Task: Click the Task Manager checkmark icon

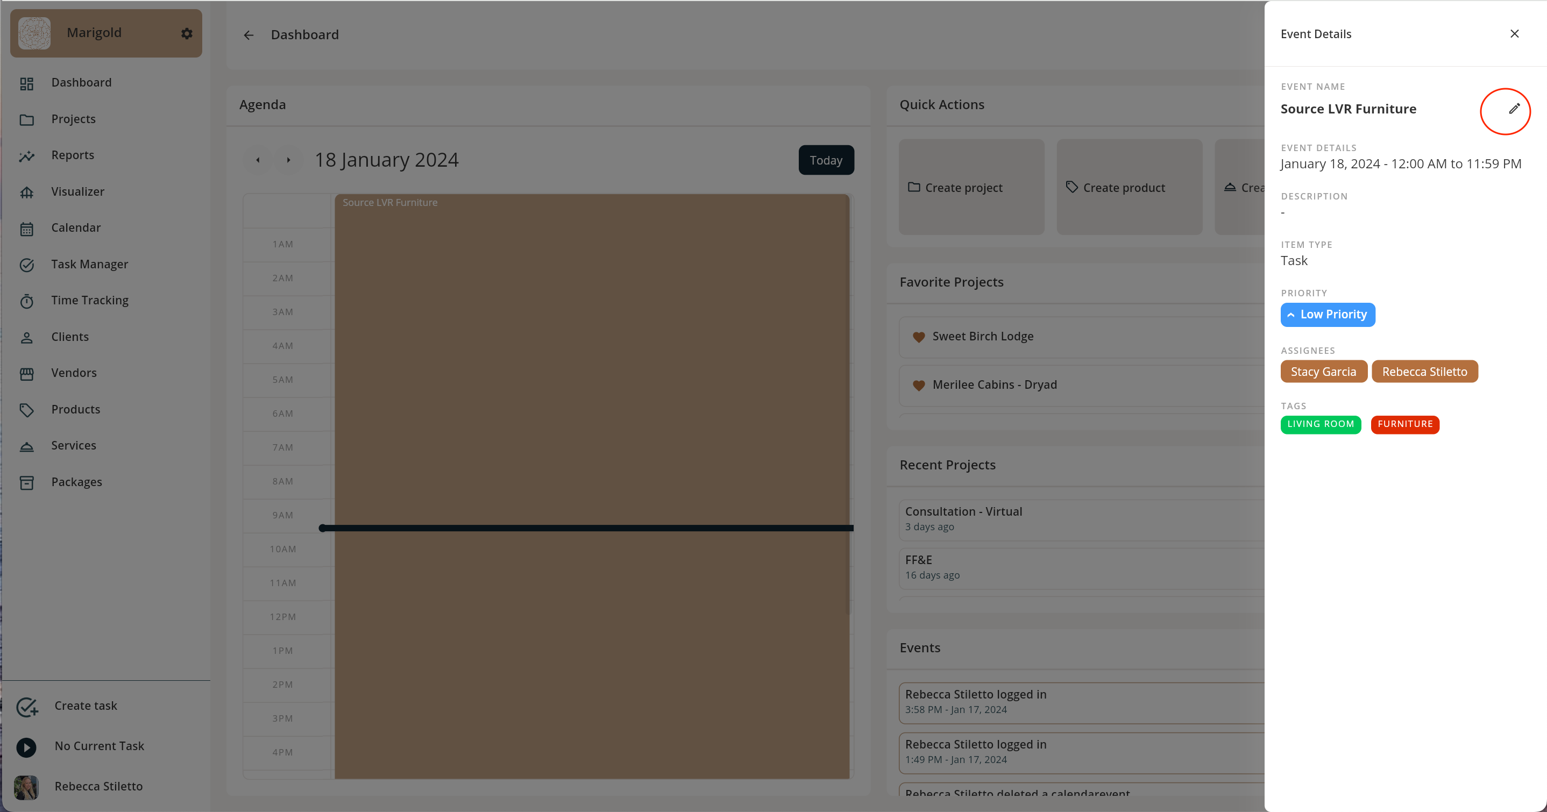Action: (x=26, y=265)
